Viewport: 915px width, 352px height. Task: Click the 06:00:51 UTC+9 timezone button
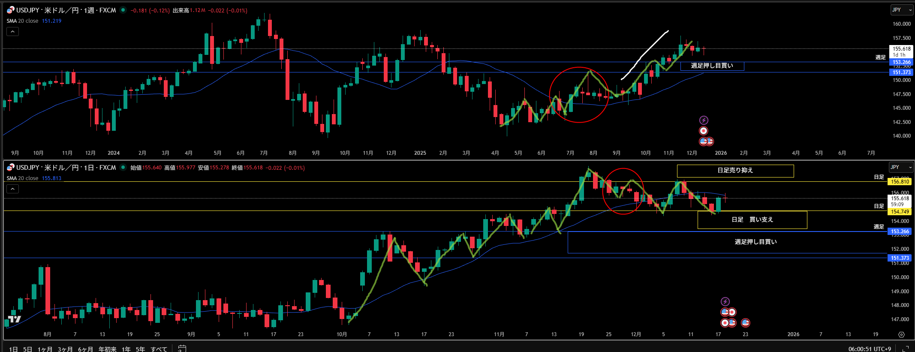[869, 349]
